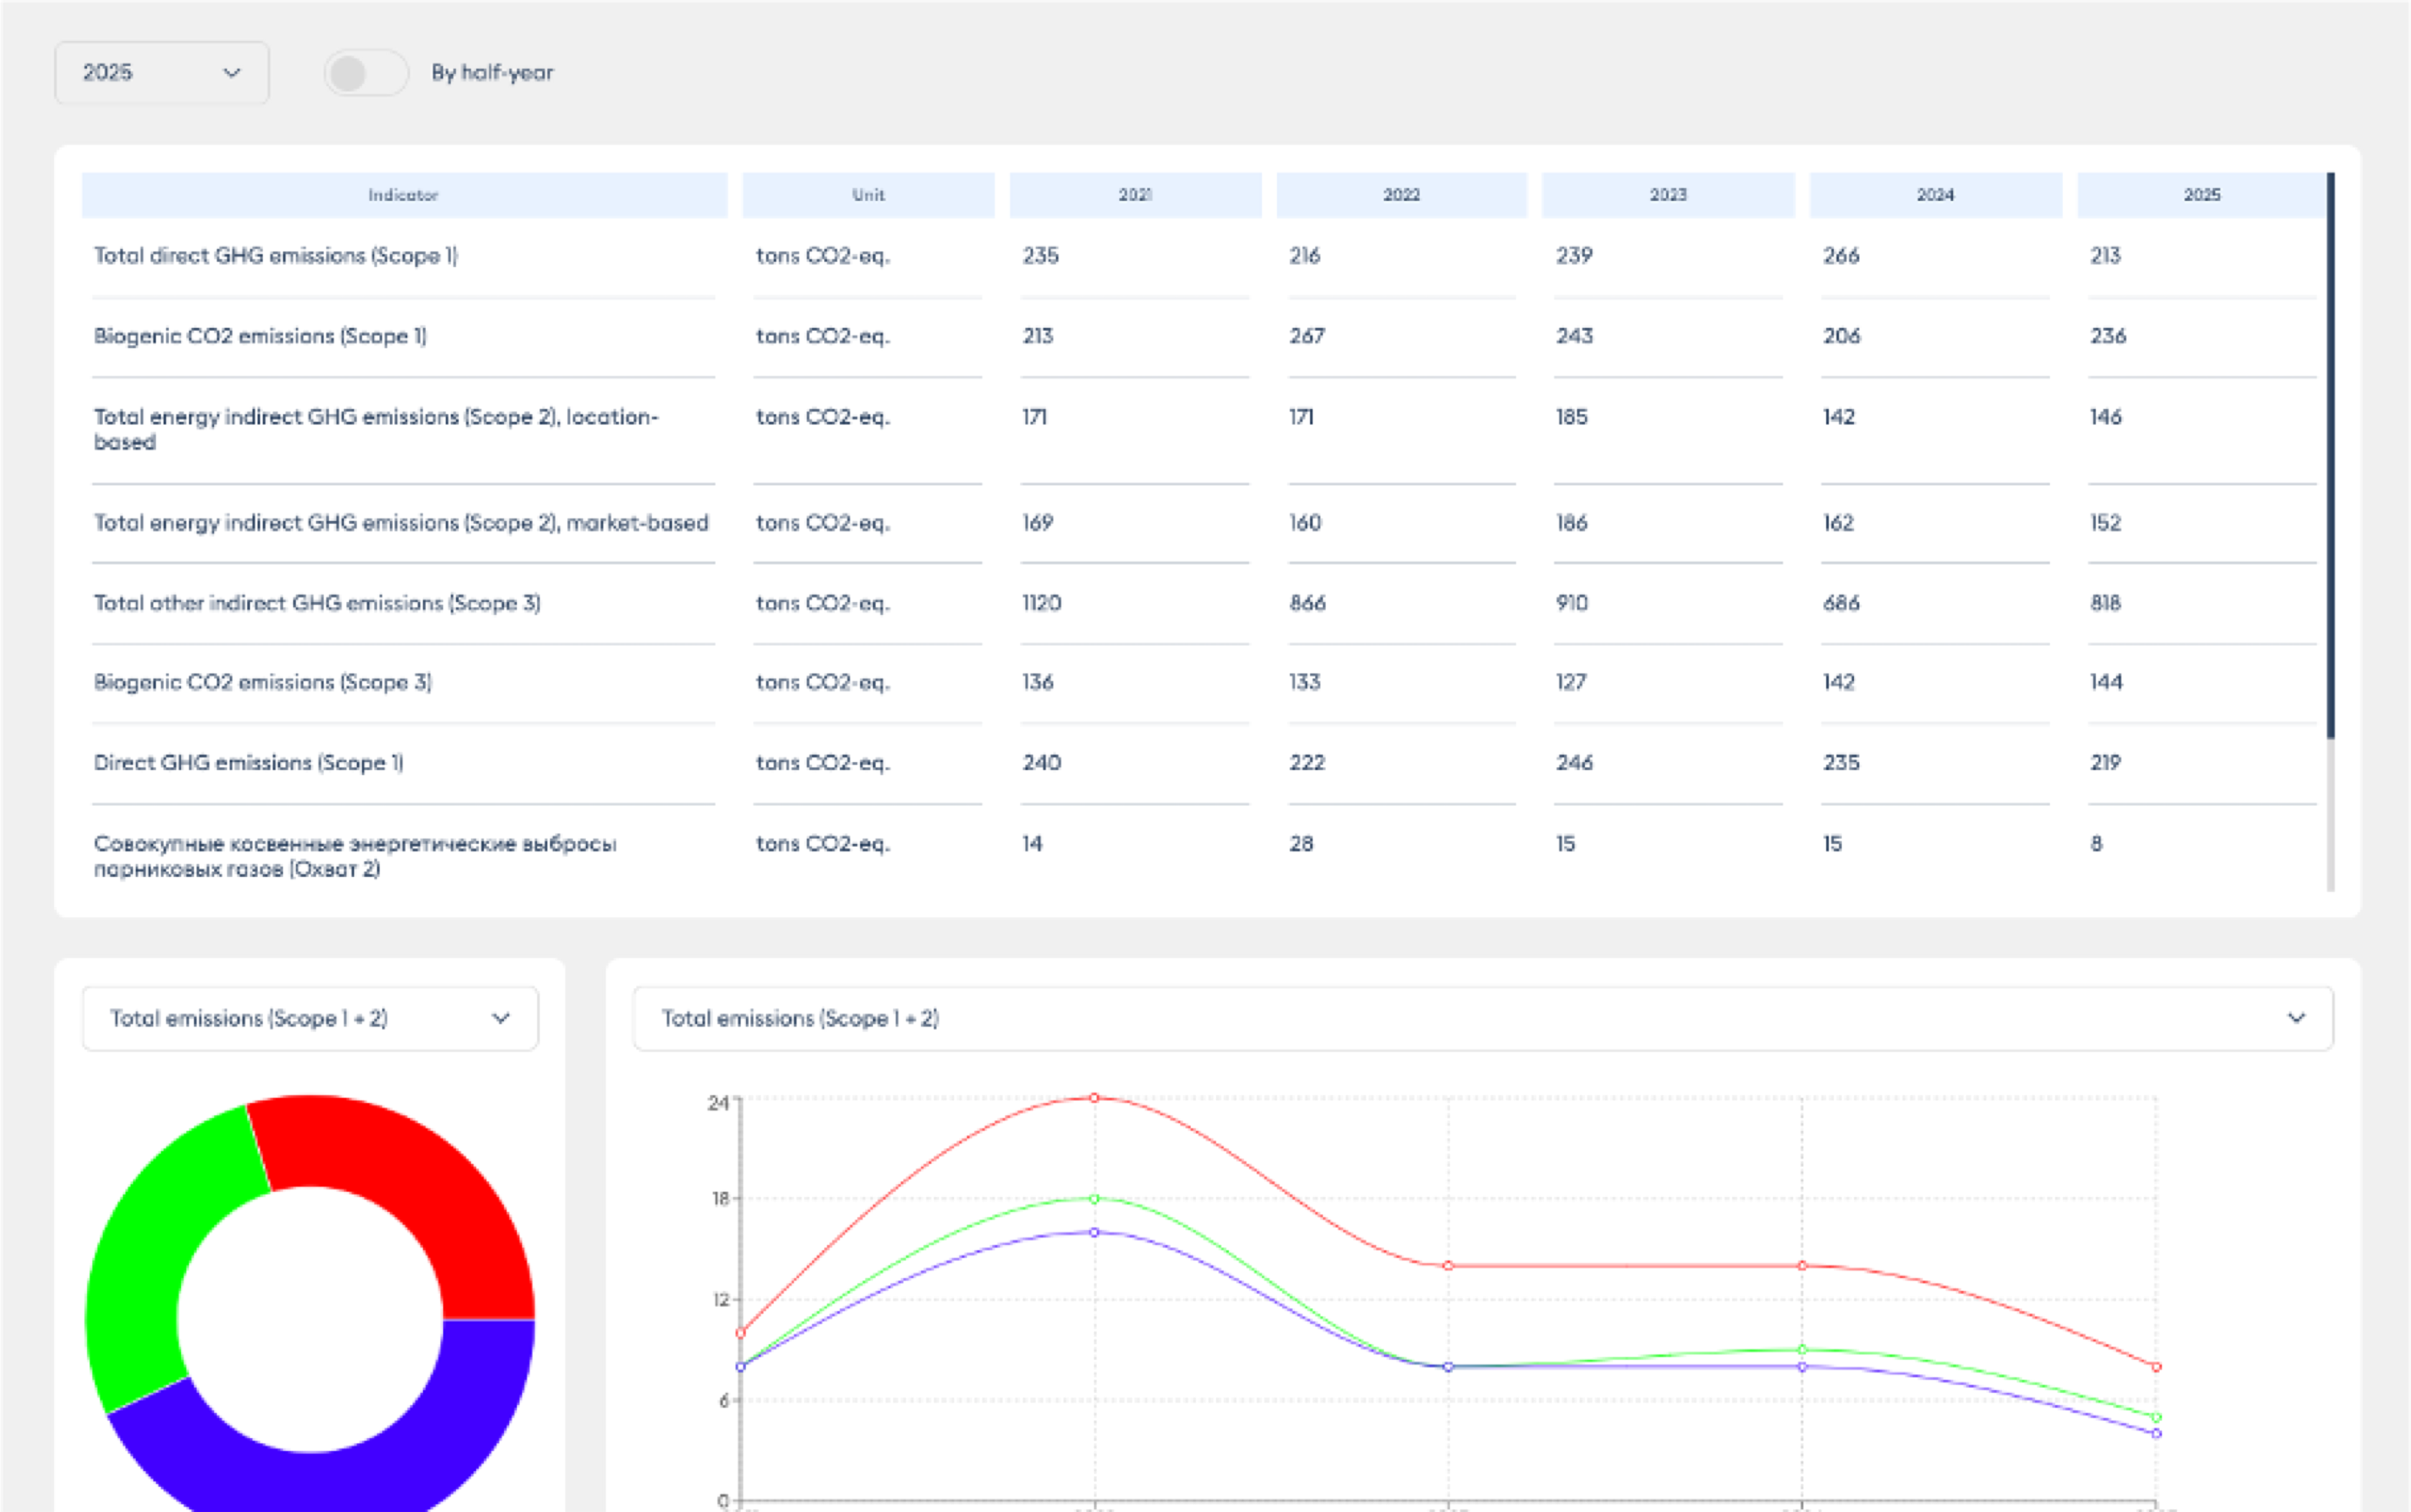This screenshot has height=1512, width=2411.
Task: Click chevron icon of donut chart selector
Action: tap(501, 1018)
